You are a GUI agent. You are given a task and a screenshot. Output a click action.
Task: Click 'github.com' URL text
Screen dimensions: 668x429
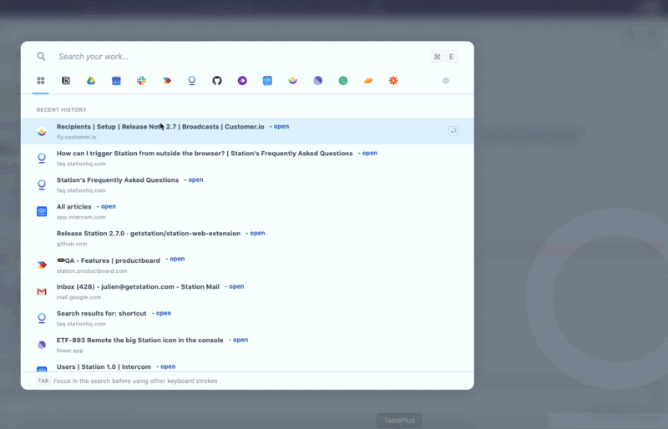pos(72,244)
